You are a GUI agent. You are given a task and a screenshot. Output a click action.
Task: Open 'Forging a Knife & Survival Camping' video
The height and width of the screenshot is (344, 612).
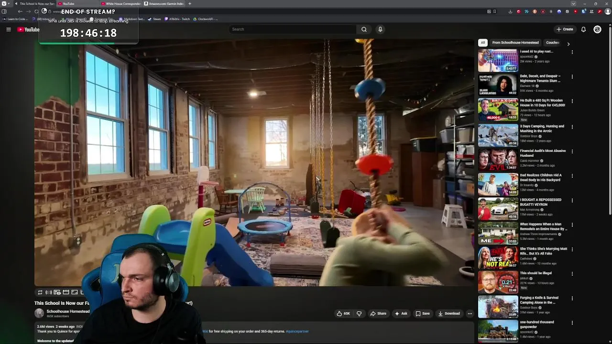click(x=539, y=300)
